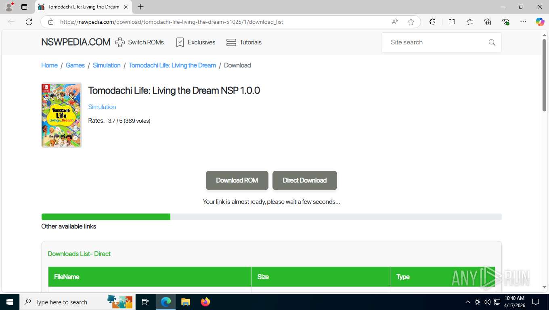Open the Favorites list
This screenshot has height=310, width=549.
[470, 22]
